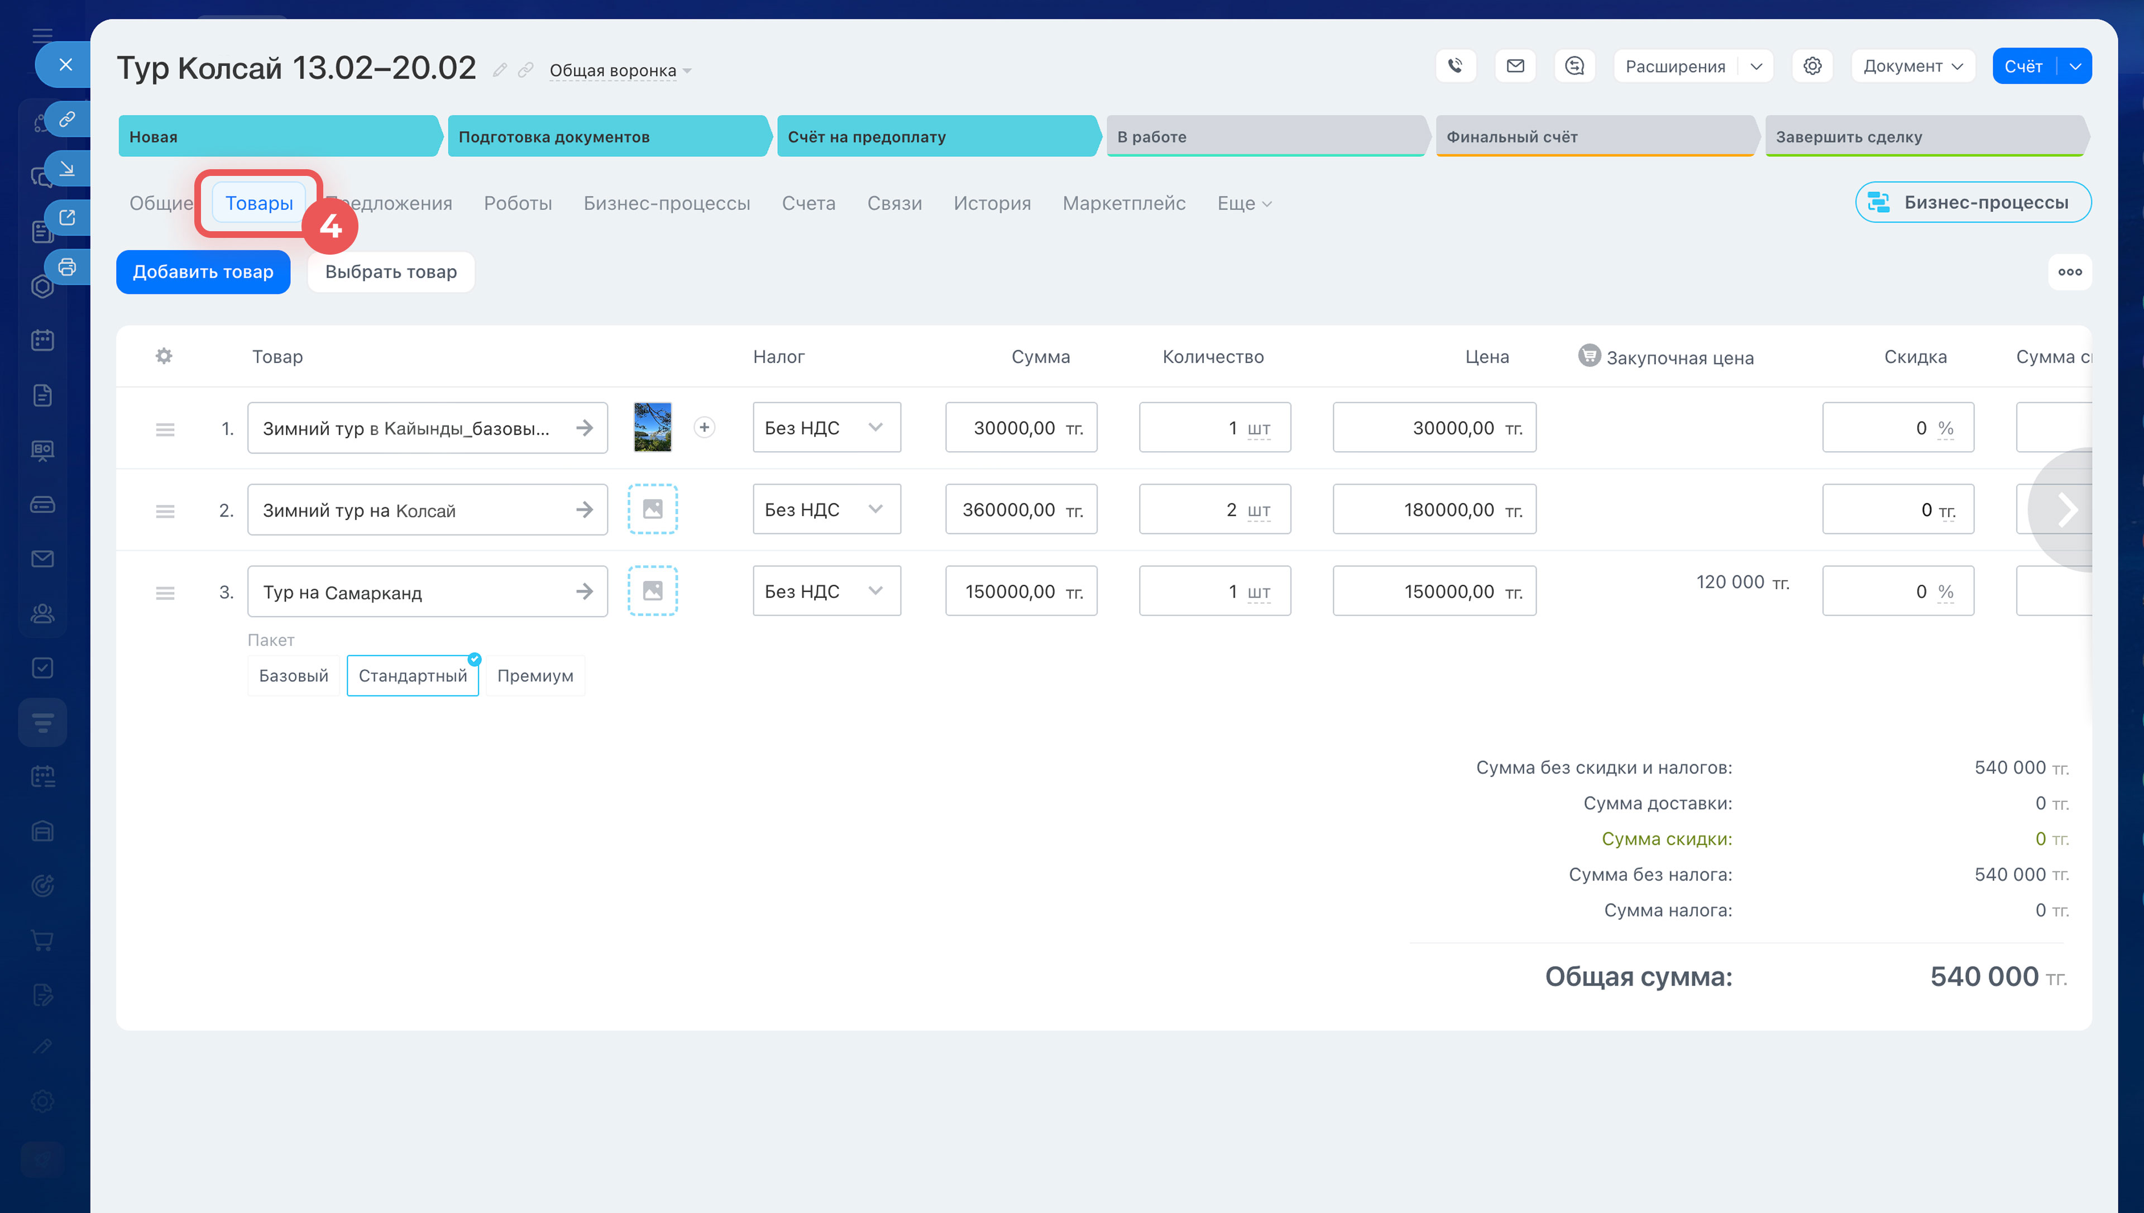2144x1213 pixels.
Task: Add image placeholder for Зимний тур на Колсай
Action: click(653, 509)
